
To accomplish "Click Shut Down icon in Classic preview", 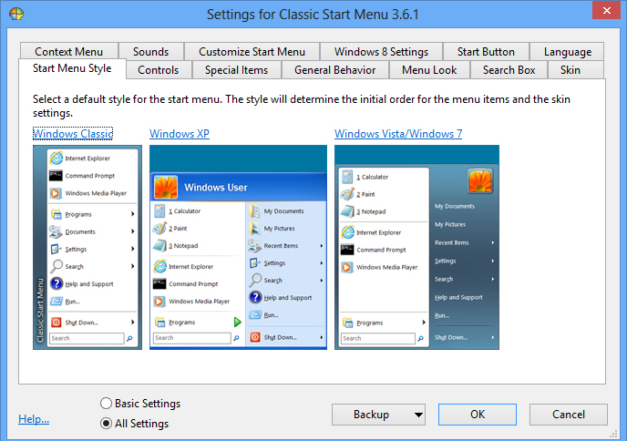I will 56,323.
